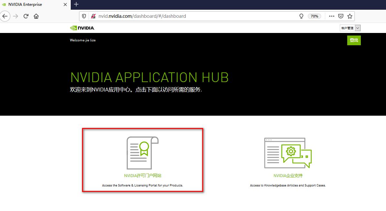
Task: Click the NVIDIA enterprise support chat icon
Action: pyautogui.click(x=288, y=153)
